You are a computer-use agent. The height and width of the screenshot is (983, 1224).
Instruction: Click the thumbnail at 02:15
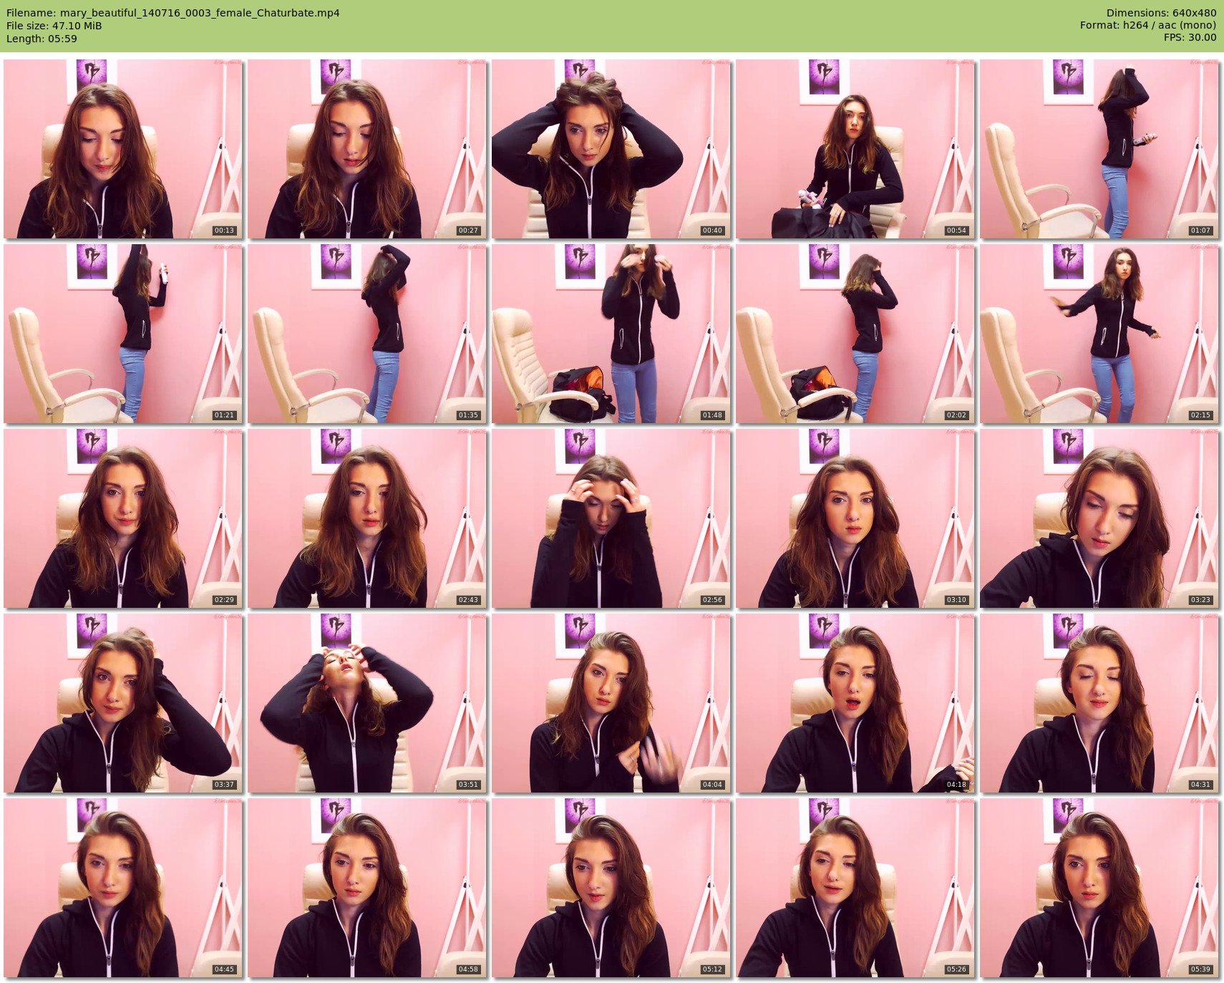1099,334
